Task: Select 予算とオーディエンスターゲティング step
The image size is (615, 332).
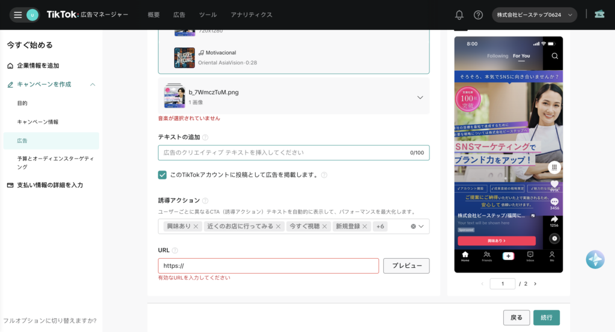Action: (56, 163)
